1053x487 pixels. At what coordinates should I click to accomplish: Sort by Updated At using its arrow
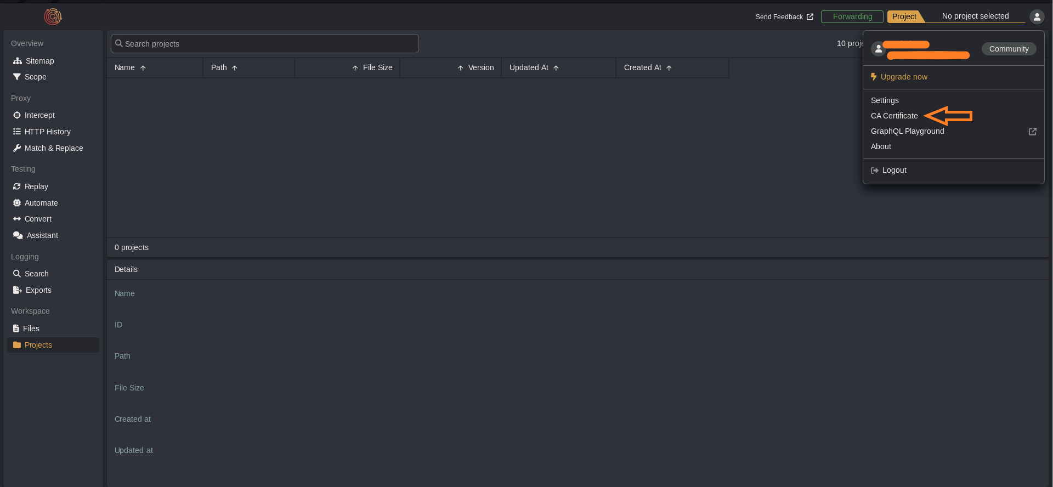click(x=556, y=68)
